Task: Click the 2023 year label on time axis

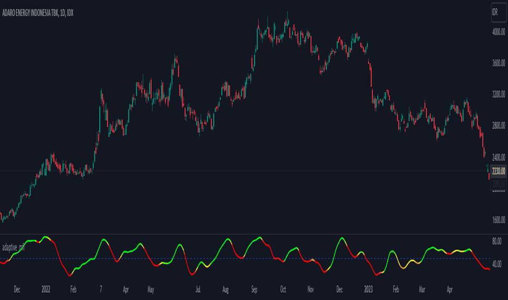Action: coord(368,289)
